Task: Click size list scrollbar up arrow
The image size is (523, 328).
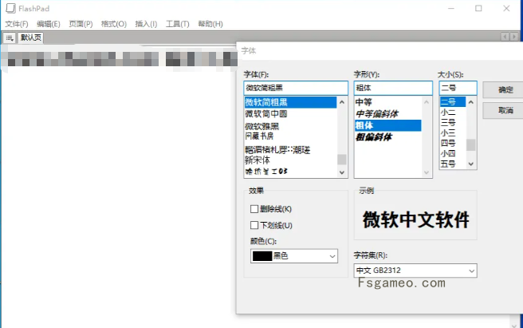Action: click(x=471, y=102)
